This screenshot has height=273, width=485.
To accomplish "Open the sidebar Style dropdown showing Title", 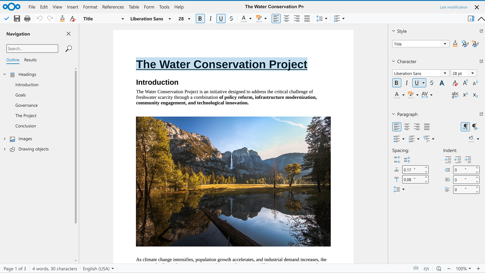I will [x=421, y=44].
